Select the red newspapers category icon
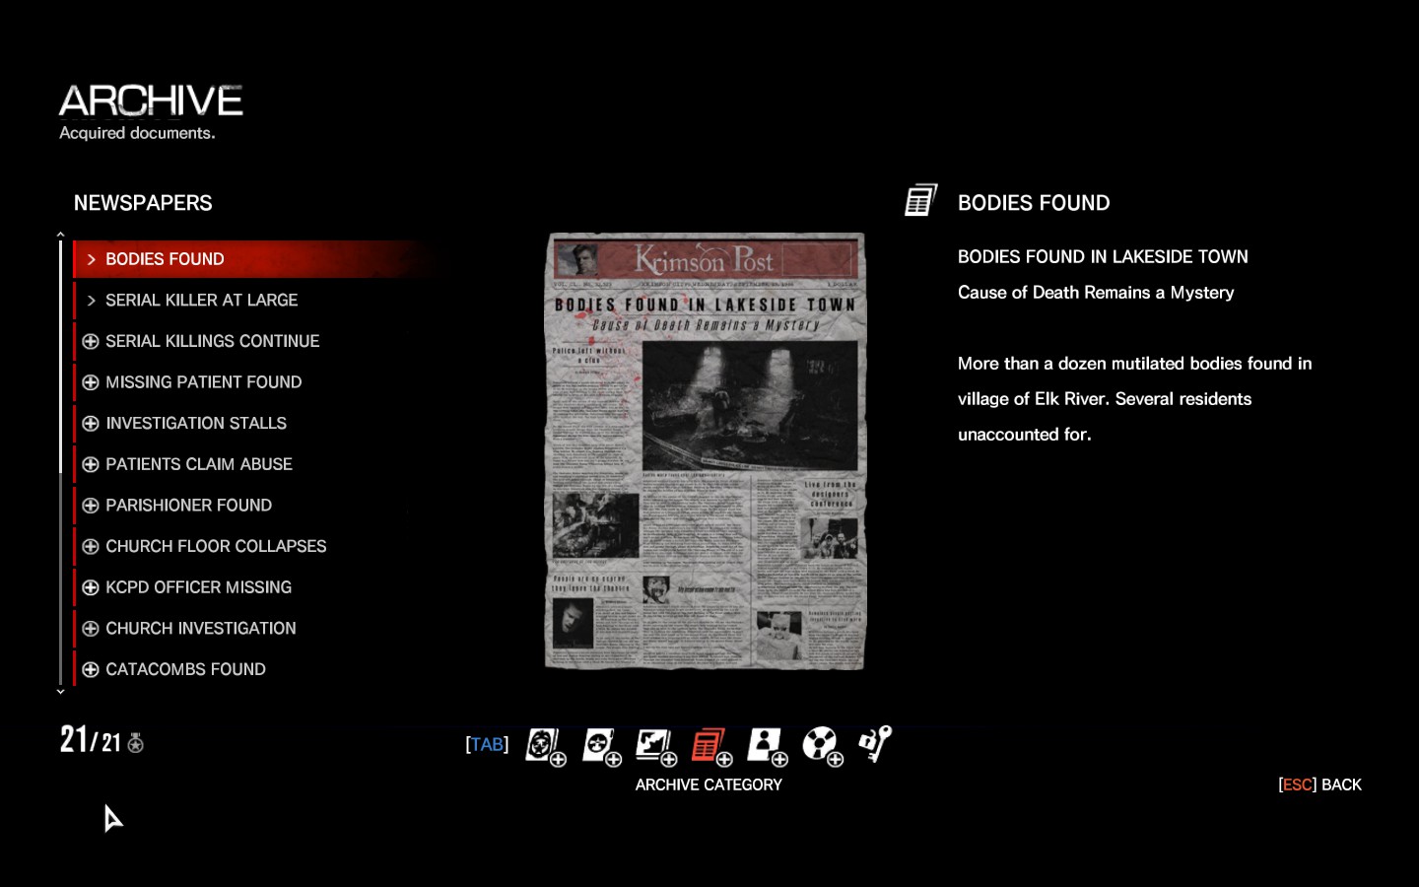Image resolution: width=1419 pixels, height=887 pixels. pos(709,745)
